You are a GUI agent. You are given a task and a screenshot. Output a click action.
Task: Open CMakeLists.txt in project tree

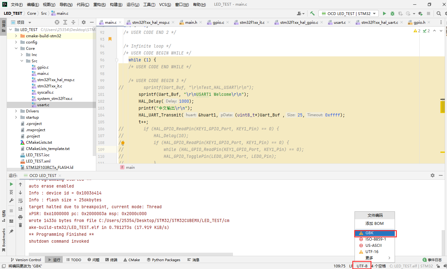[39, 142]
